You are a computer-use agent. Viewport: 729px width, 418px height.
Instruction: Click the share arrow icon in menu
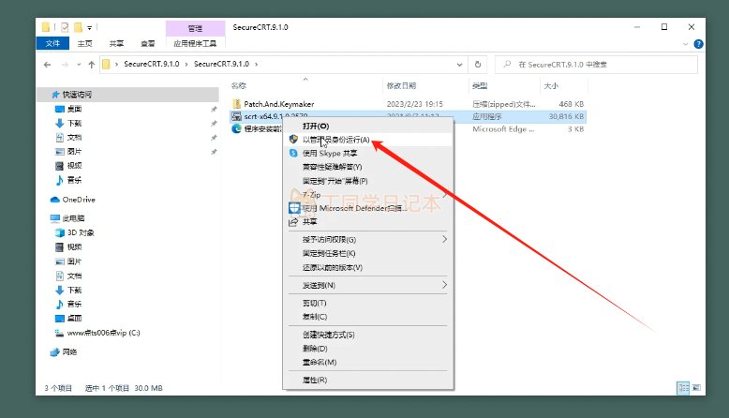pos(293,222)
